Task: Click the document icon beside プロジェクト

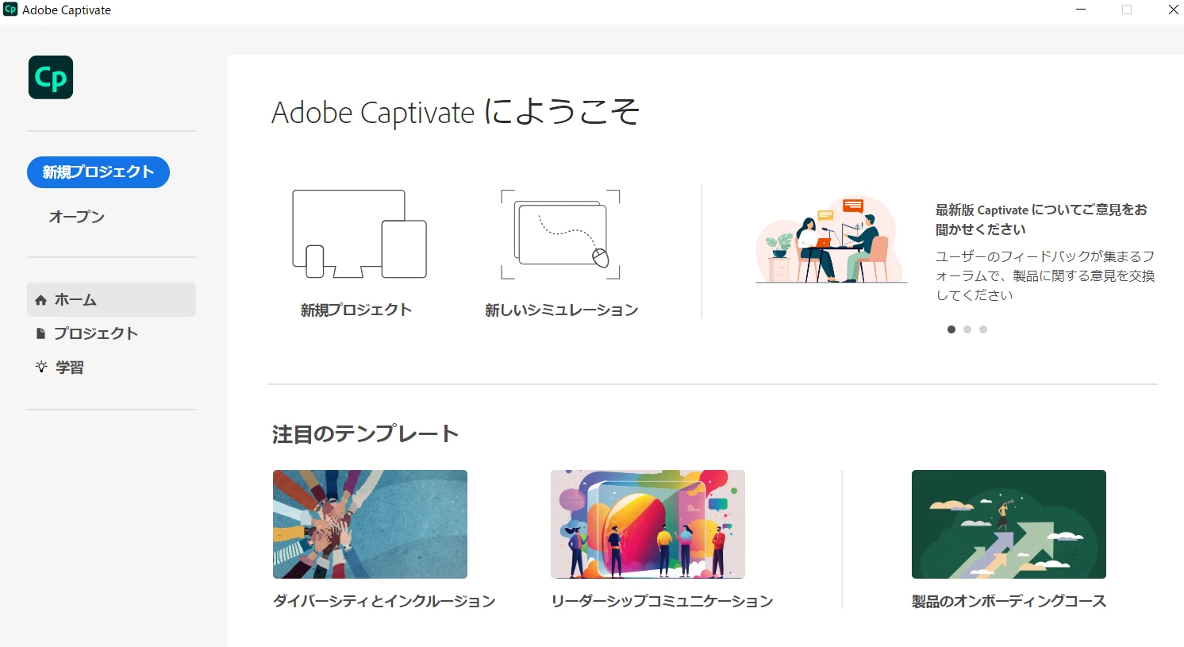Action: [41, 333]
